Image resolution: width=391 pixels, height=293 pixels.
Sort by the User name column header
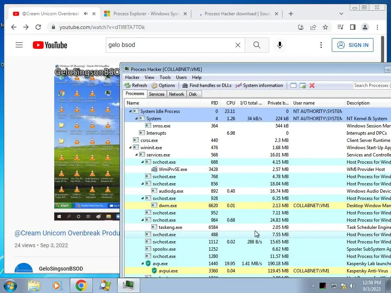pos(317,103)
